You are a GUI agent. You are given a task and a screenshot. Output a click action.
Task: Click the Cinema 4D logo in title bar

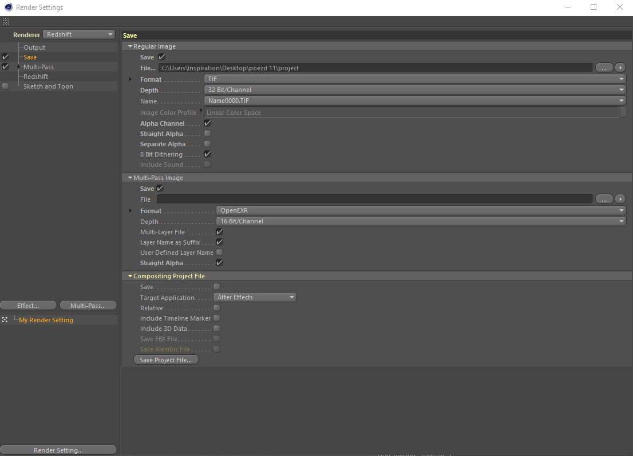coord(7,7)
